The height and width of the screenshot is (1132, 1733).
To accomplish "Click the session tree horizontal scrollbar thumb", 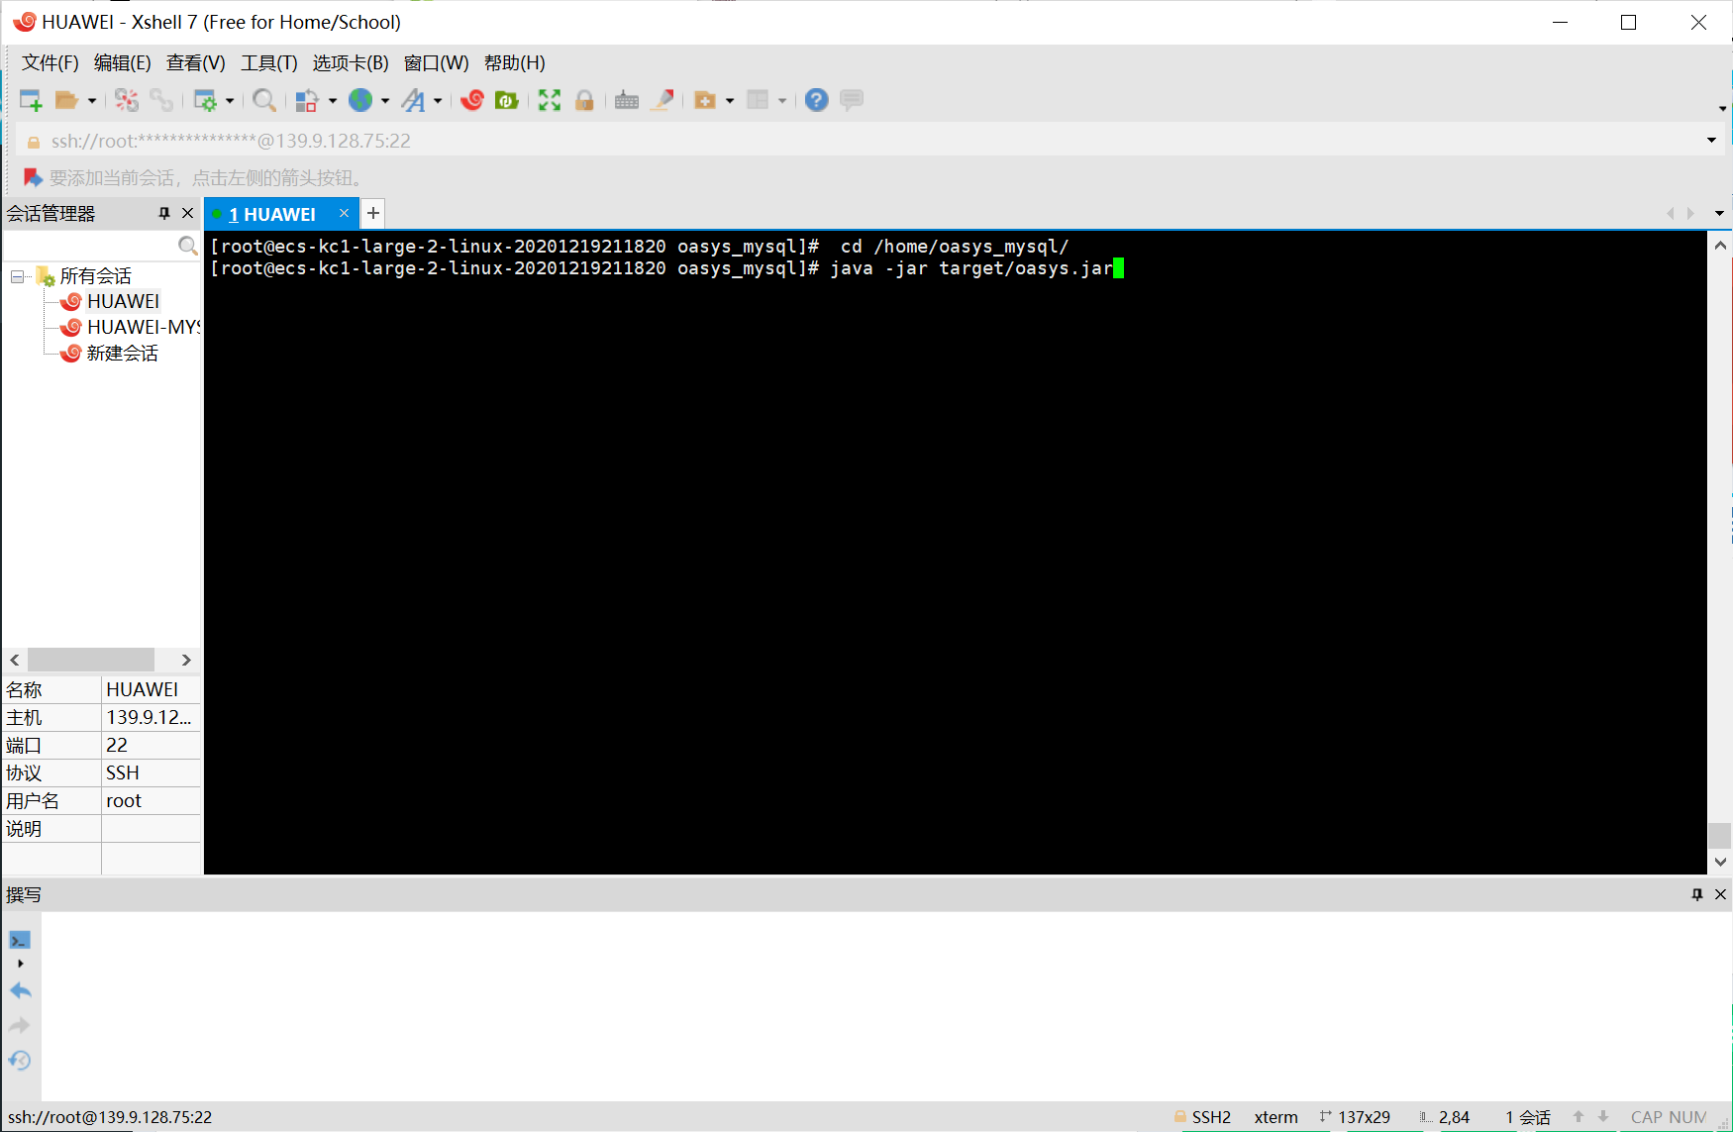I will [x=91, y=660].
